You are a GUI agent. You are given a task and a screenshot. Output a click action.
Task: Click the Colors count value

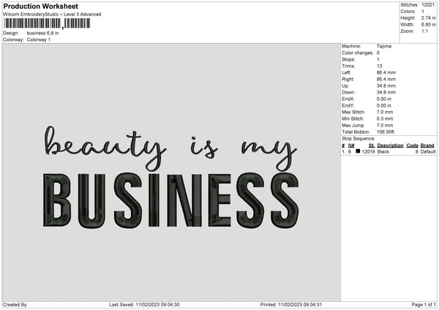point(423,12)
